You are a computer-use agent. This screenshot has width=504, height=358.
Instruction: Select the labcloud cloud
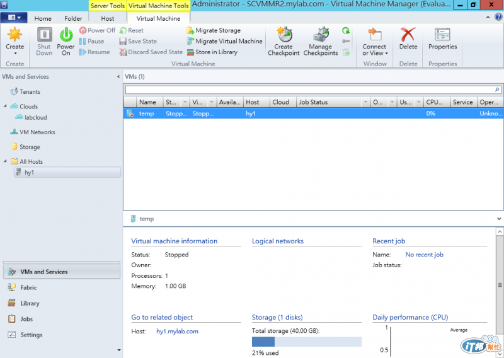click(x=35, y=117)
